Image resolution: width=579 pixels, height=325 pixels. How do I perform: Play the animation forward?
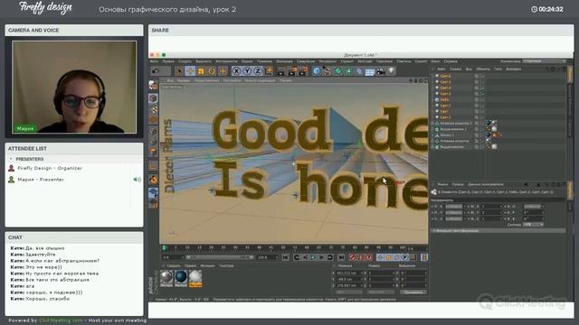coord(313,257)
